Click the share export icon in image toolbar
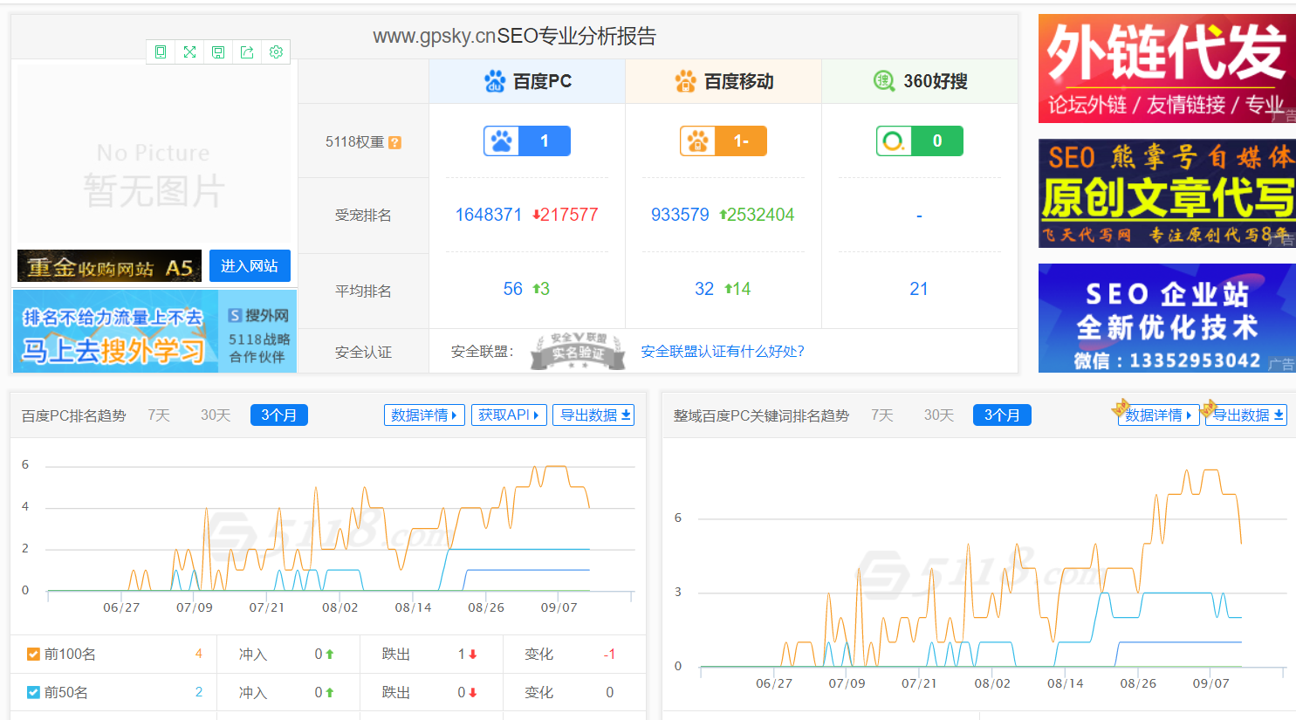This screenshot has width=1296, height=720. point(247,52)
